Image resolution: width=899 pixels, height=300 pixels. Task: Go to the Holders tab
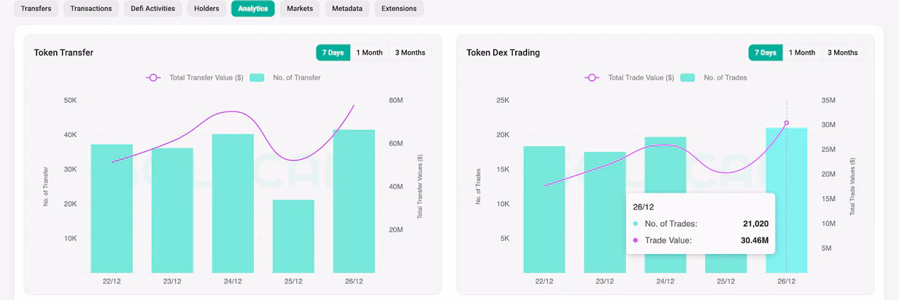[207, 9]
